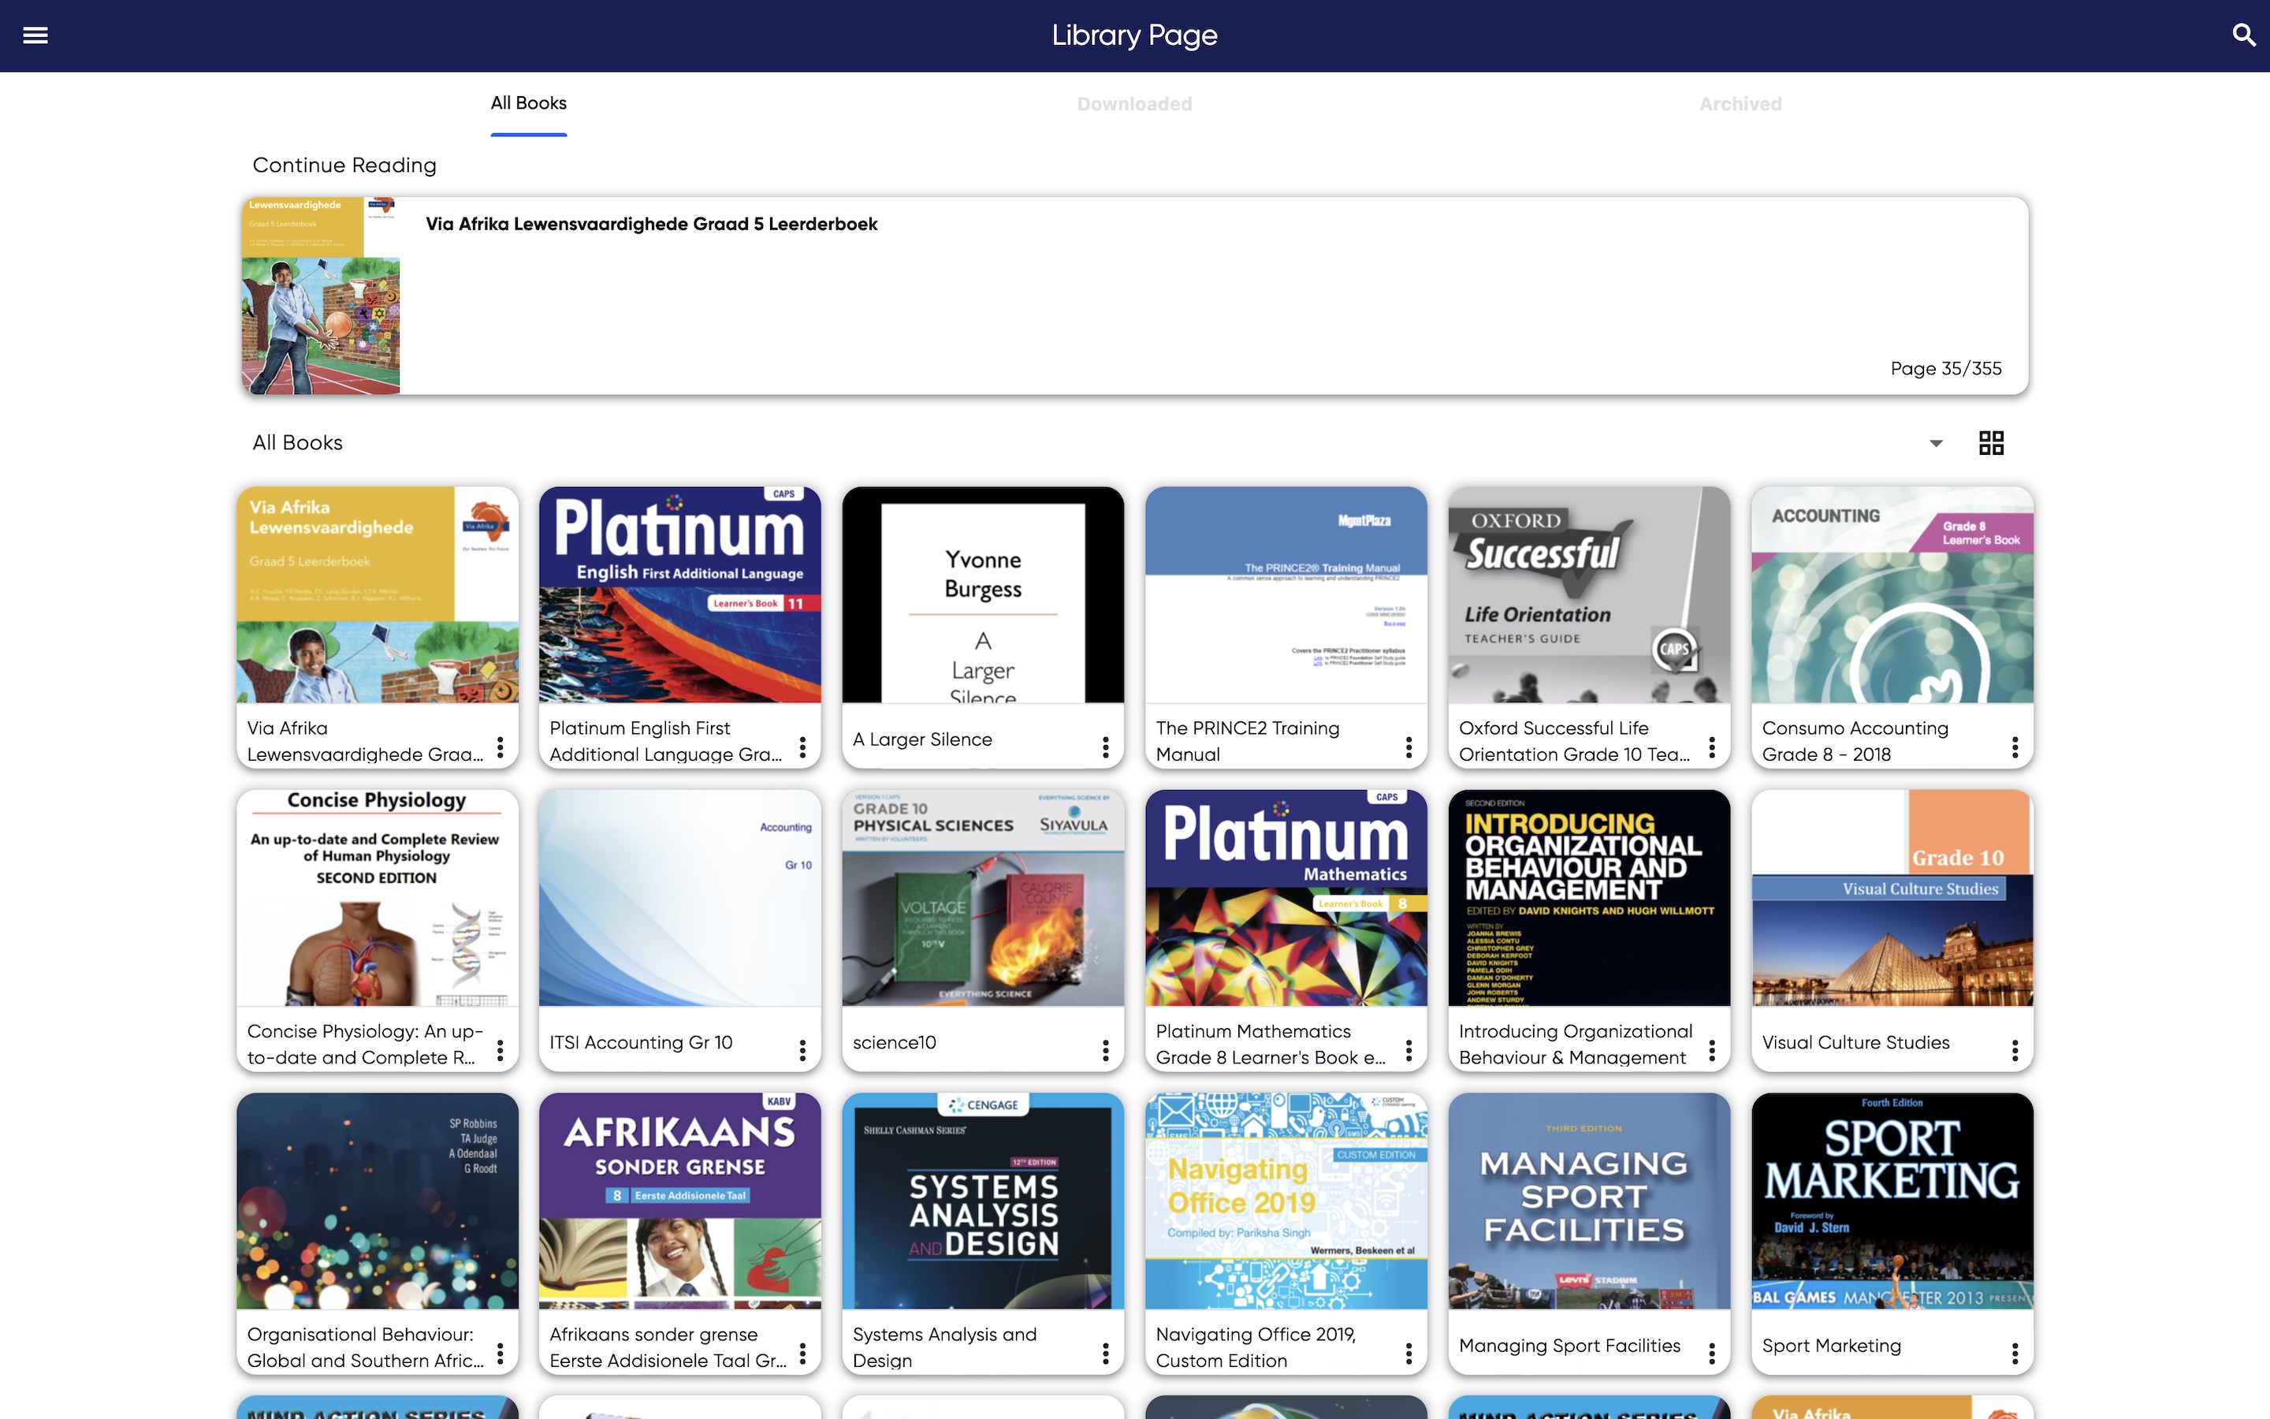
Task: Expand the All Books sort dropdown arrow
Action: 1935,443
